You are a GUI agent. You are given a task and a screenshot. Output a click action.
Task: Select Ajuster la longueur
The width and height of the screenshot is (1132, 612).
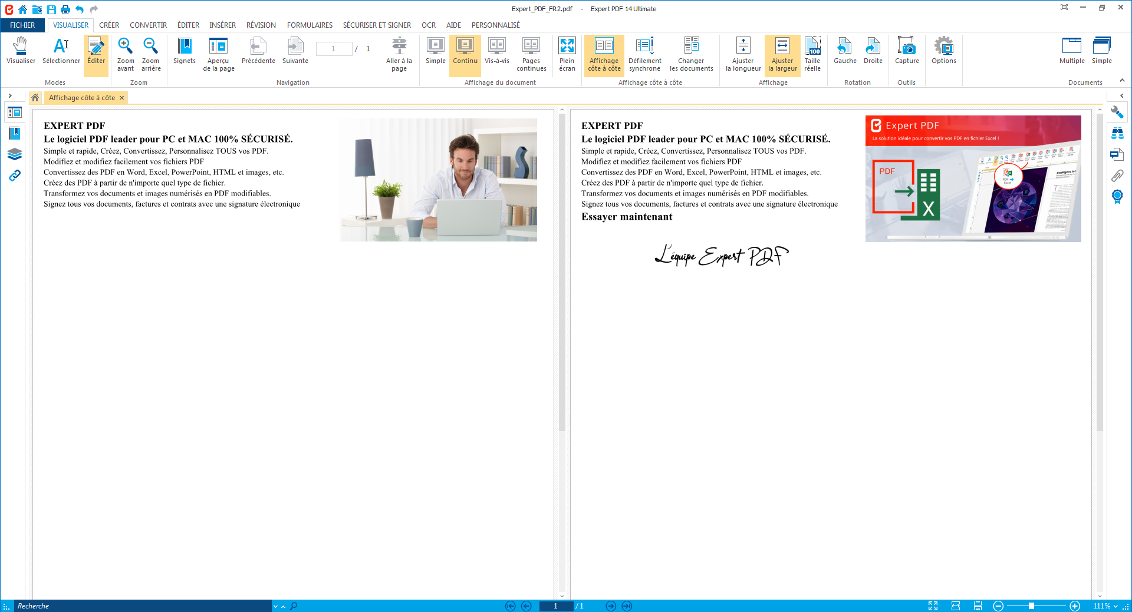(743, 55)
